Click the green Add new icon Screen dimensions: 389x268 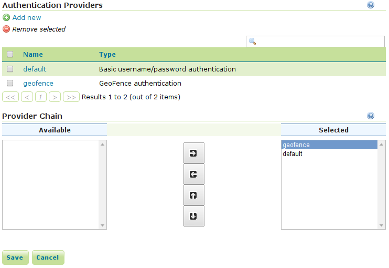click(x=6, y=17)
